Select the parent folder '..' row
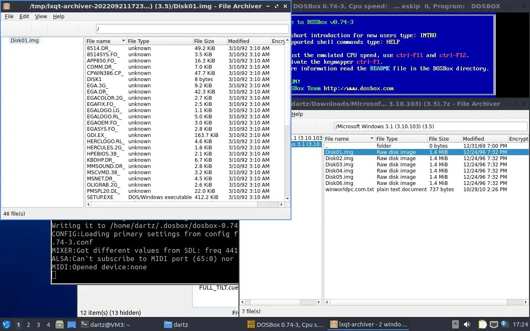Viewport: 530px width, 331px height. (426, 146)
